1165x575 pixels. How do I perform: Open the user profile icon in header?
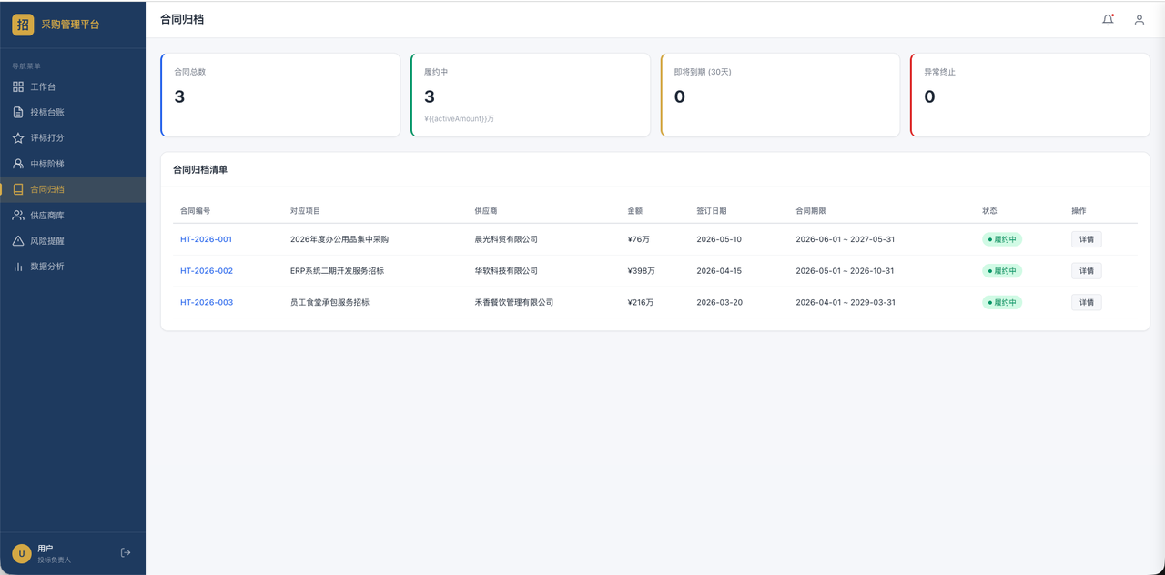[1139, 19]
